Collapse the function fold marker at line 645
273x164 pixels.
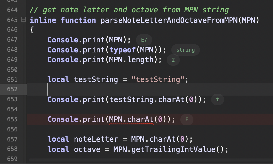(x=23, y=19)
